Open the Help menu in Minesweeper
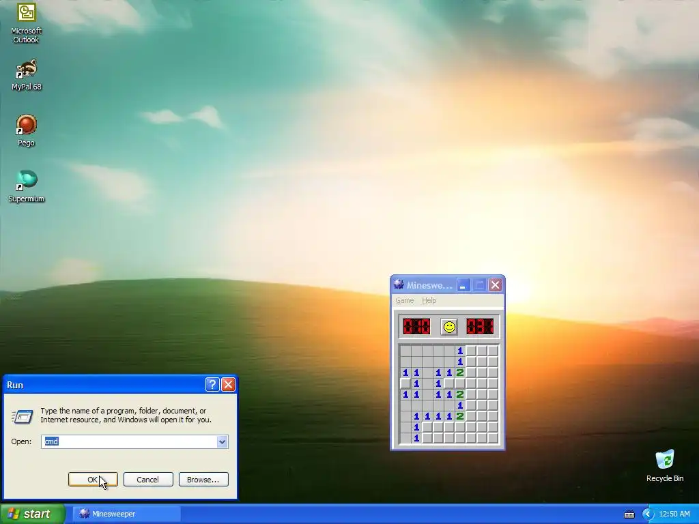Viewport: 699px width, 524px height. (429, 300)
